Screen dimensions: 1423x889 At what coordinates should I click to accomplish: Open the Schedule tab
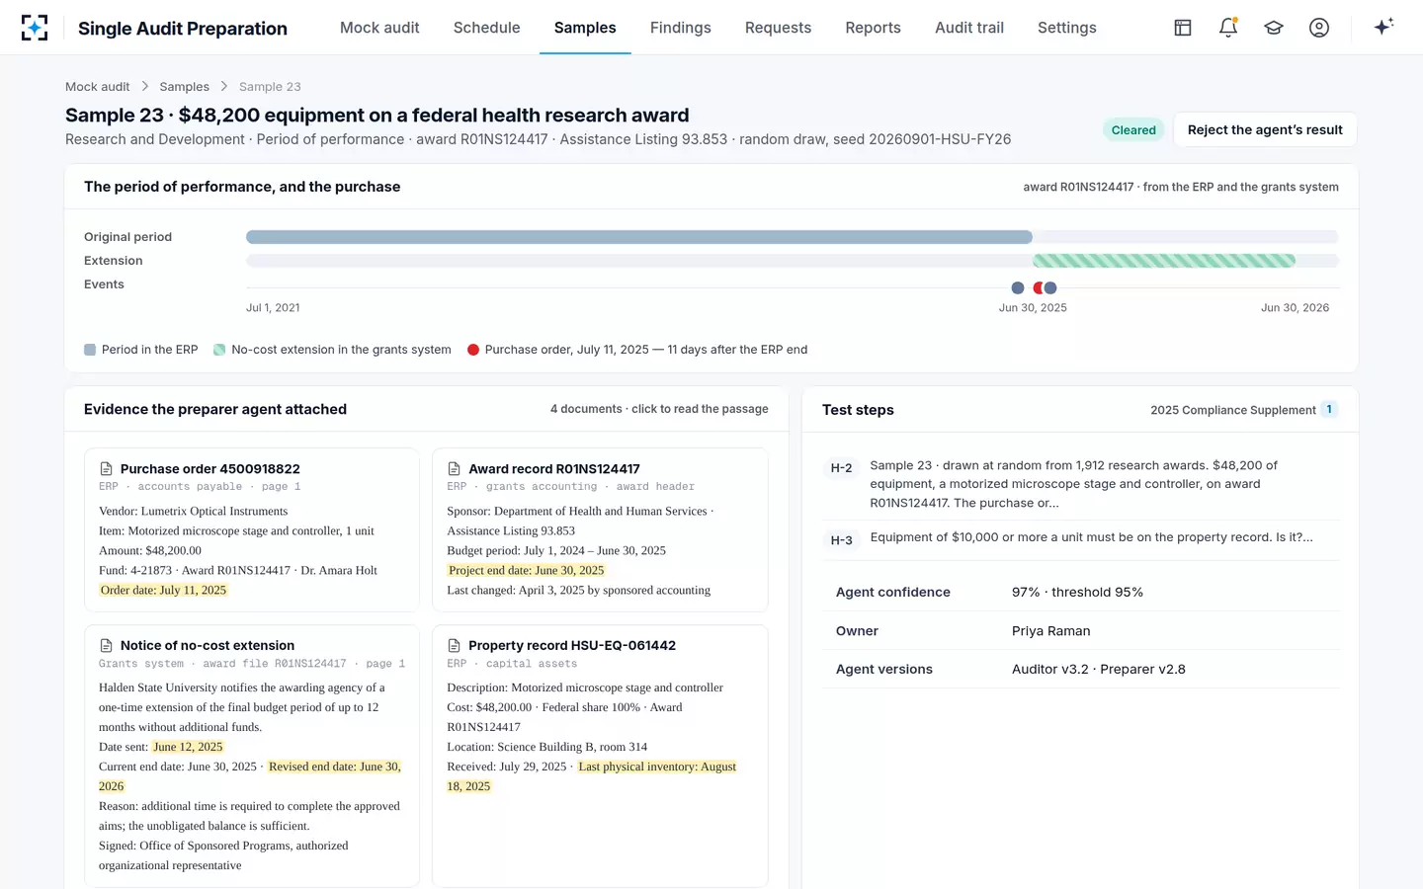pos(486,28)
